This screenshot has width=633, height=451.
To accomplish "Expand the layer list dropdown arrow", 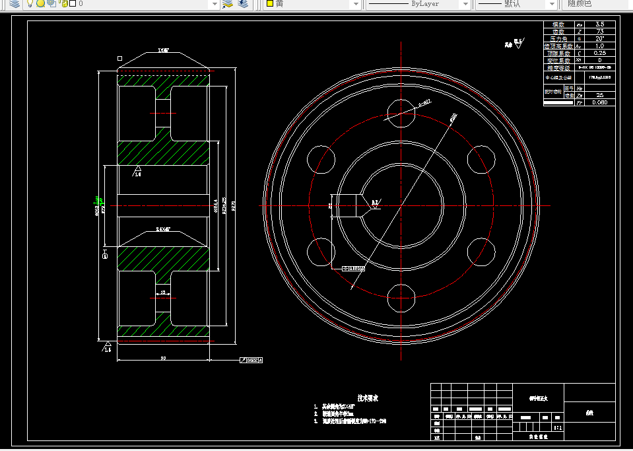I will 215,5.
